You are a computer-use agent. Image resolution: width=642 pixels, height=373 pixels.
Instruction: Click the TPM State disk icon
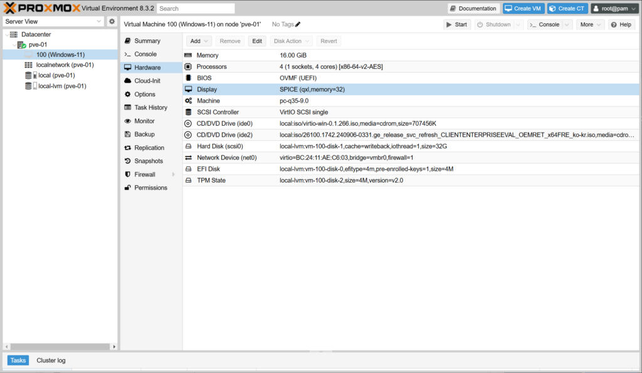pyautogui.click(x=188, y=180)
